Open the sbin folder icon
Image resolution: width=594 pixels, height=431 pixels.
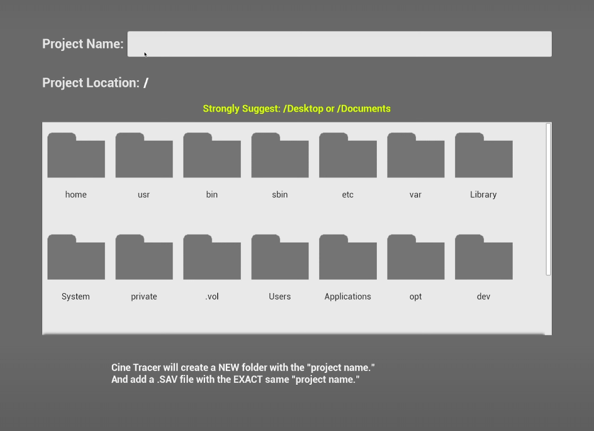(x=280, y=155)
